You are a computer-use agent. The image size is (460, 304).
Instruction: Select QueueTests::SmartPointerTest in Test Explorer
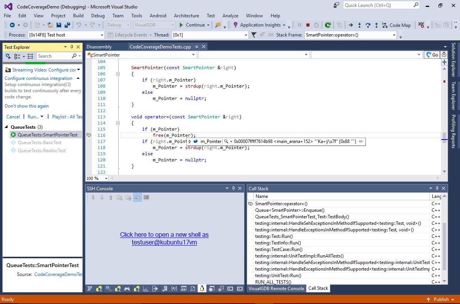[x=46, y=135]
